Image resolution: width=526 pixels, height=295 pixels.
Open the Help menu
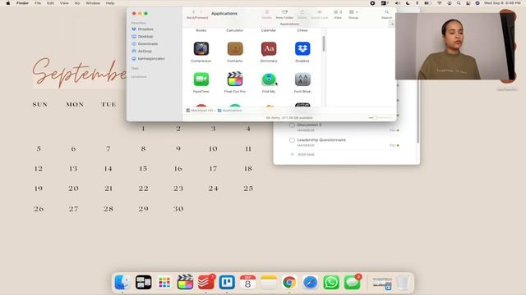pyautogui.click(x=110, y=3)
